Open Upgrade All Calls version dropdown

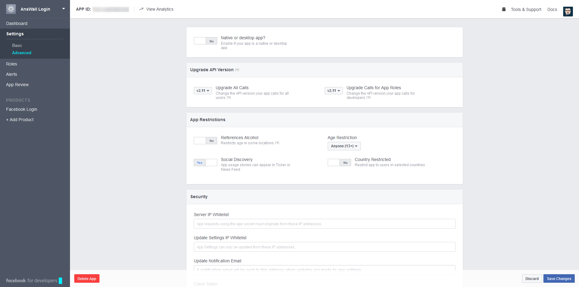[x=203, y=91]
